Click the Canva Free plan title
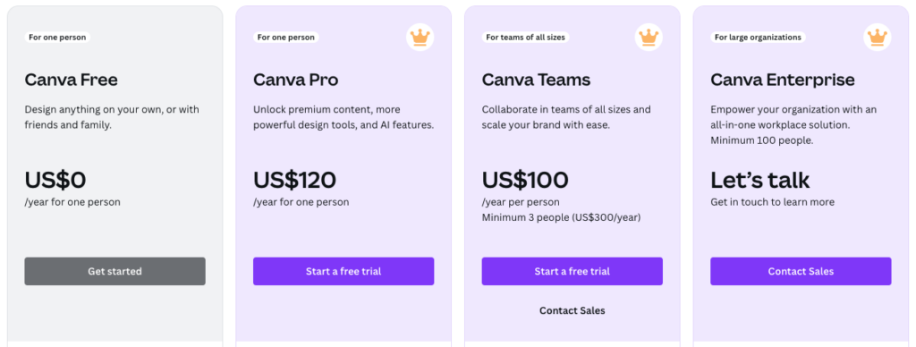 pos(72,80)
